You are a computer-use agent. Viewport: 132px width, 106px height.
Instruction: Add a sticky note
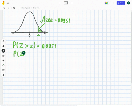coord(3,56)
